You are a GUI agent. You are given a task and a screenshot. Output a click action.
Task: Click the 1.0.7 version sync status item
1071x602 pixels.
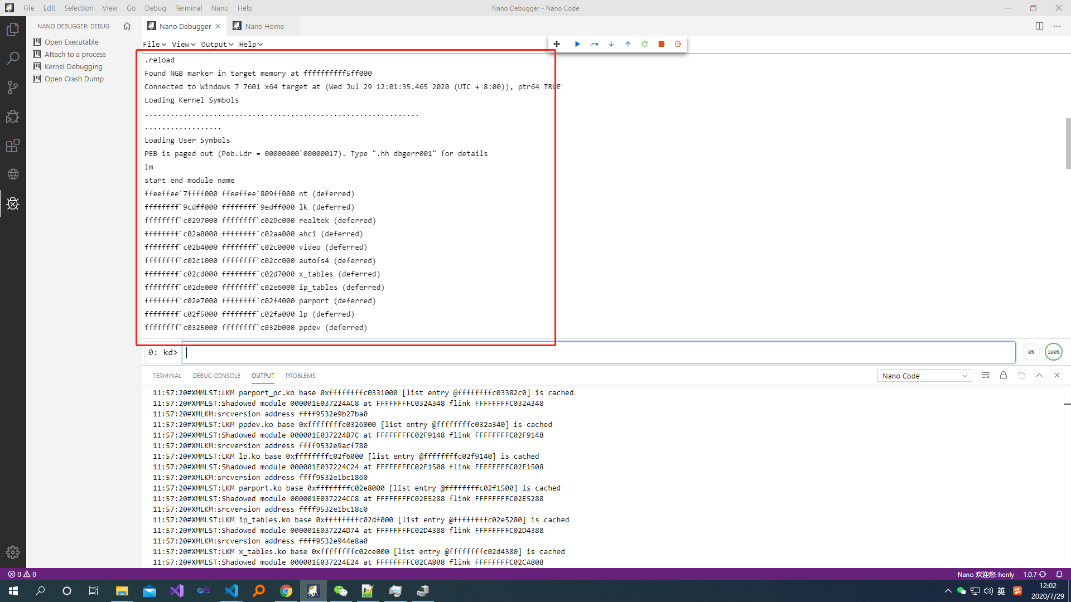(x=1035, y=574)
